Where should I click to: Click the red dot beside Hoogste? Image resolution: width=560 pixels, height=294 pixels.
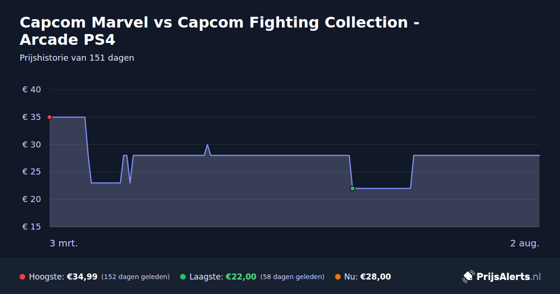pyautogui.click(x=22, y=277)
